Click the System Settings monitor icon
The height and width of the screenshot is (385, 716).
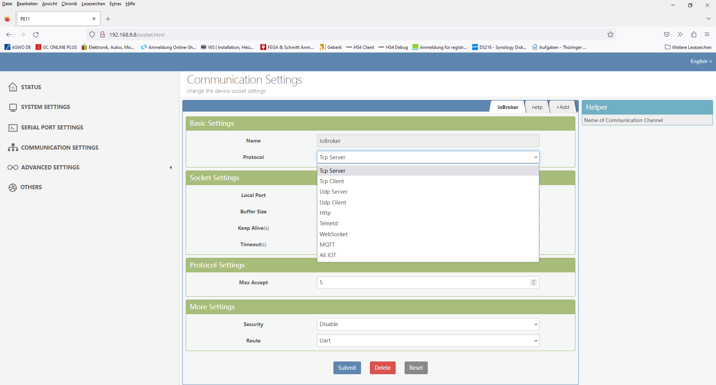coord(13,107)
